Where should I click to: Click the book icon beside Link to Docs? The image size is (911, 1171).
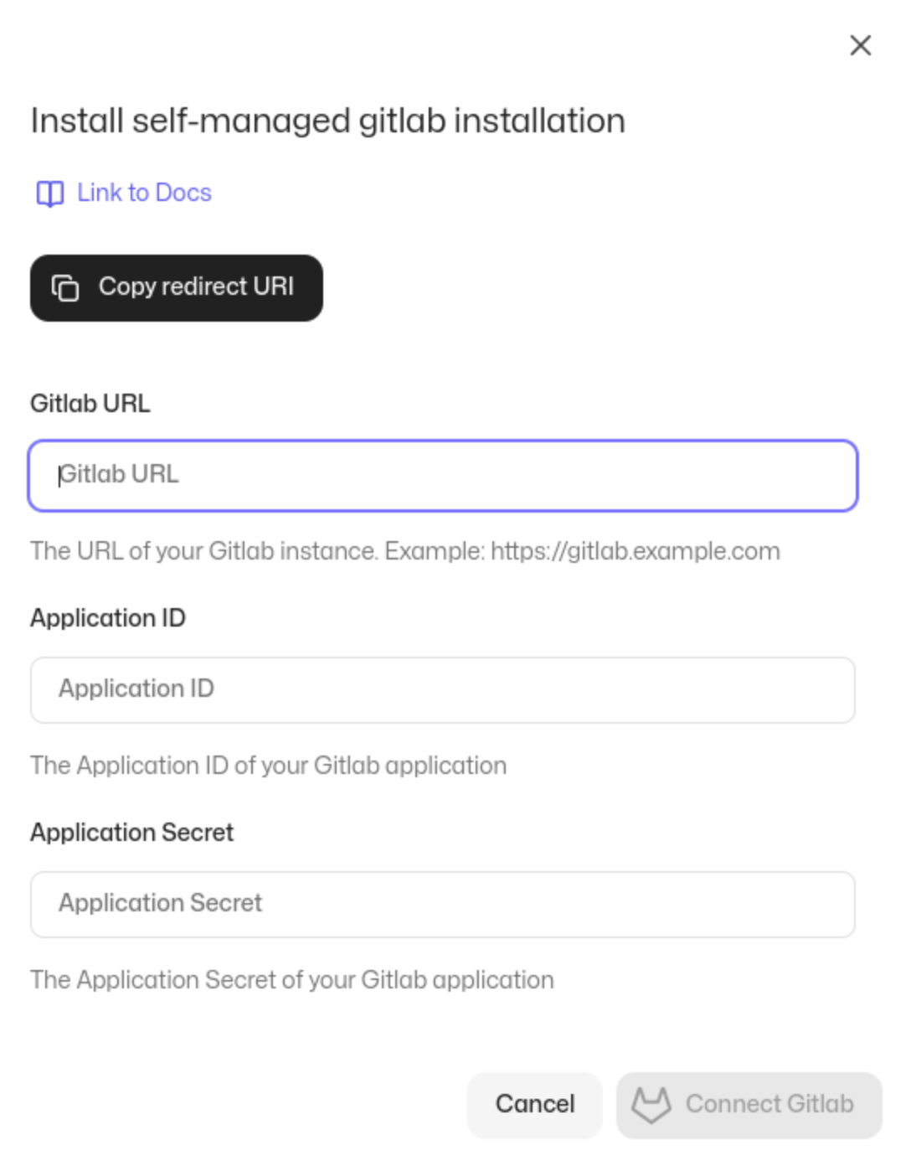[x=49, y=193]
